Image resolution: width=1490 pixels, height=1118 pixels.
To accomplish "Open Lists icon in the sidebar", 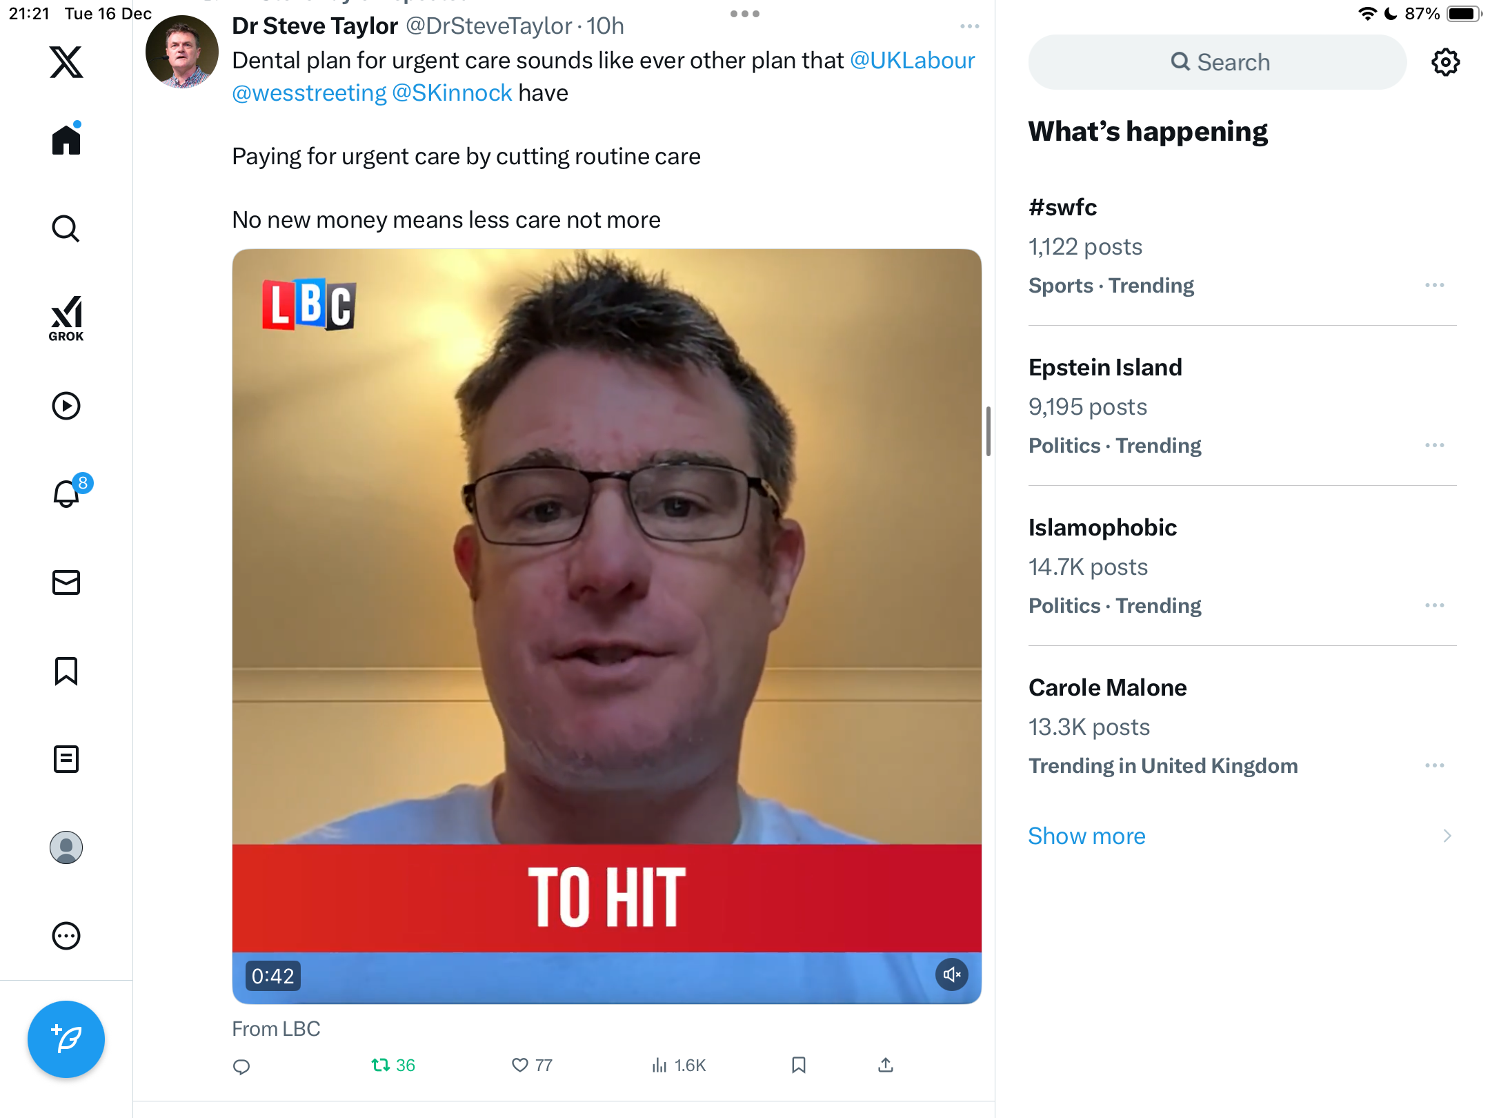I will click(66, 759).
